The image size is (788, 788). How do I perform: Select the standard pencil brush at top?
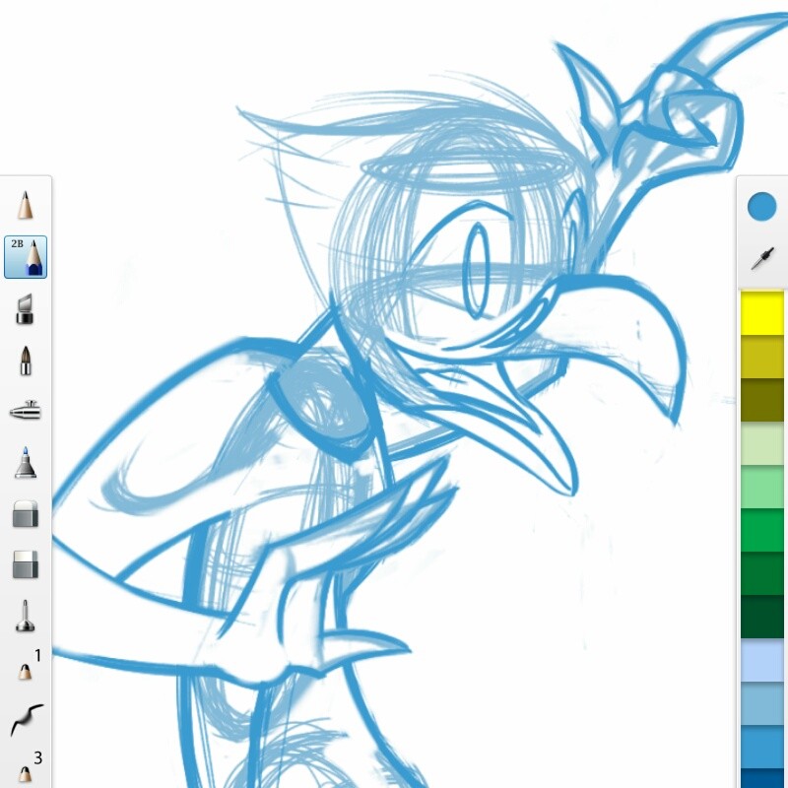tap(26, 205)
